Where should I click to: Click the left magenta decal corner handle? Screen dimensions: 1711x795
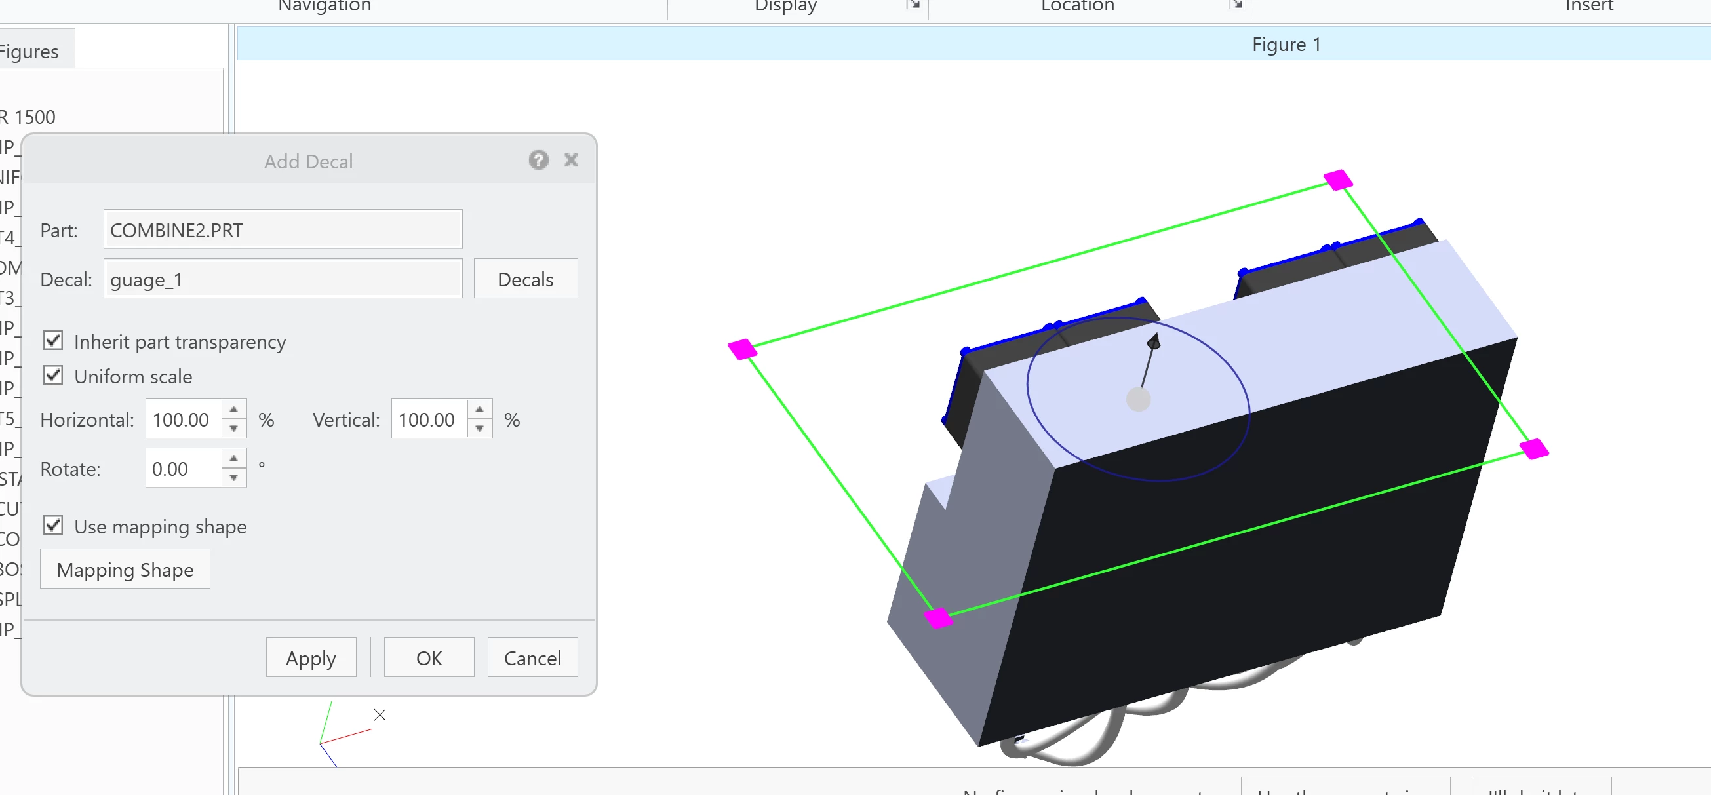pos(743,349)
